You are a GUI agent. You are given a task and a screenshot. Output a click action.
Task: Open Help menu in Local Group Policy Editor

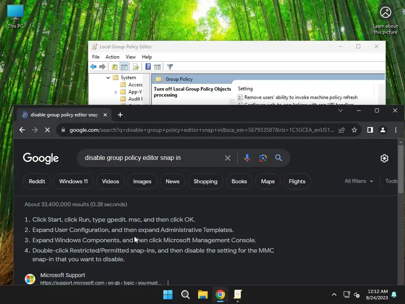[147, 57]
